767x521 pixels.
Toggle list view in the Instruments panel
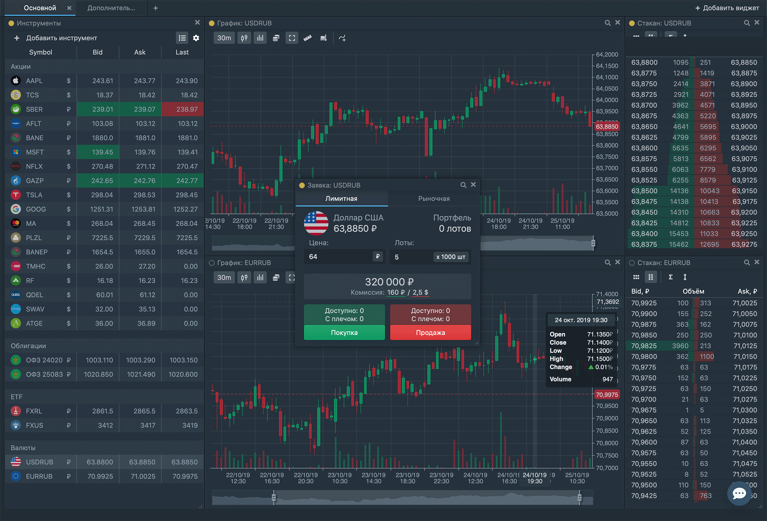[182, 38]
